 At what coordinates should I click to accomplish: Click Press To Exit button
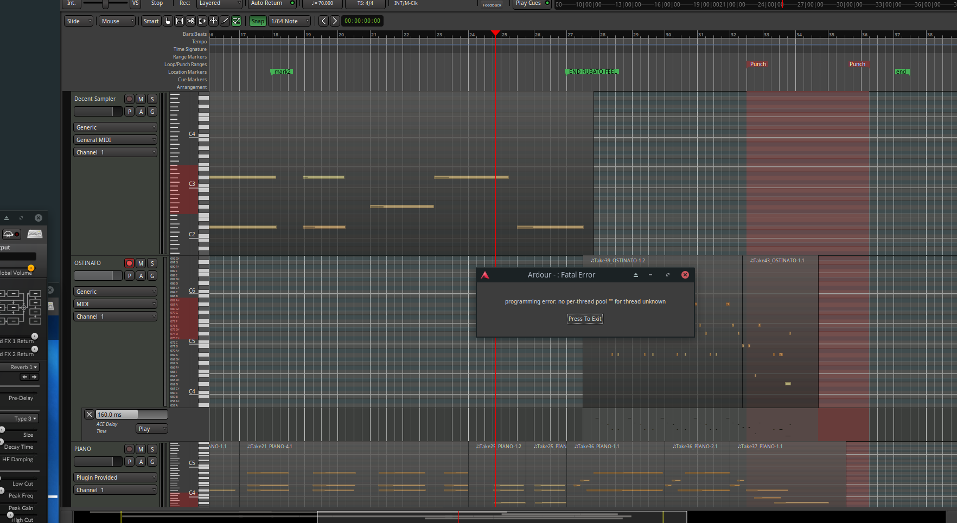point(585,319)
